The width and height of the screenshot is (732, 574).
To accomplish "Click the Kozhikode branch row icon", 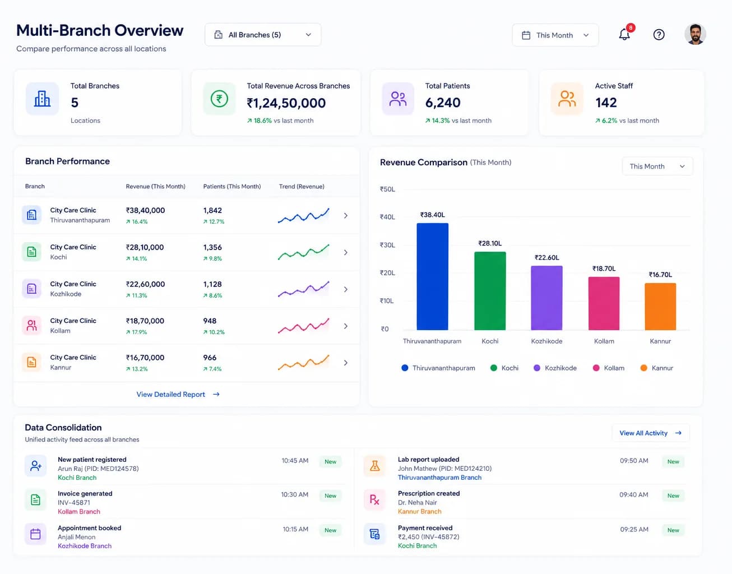I will point(32,289).
